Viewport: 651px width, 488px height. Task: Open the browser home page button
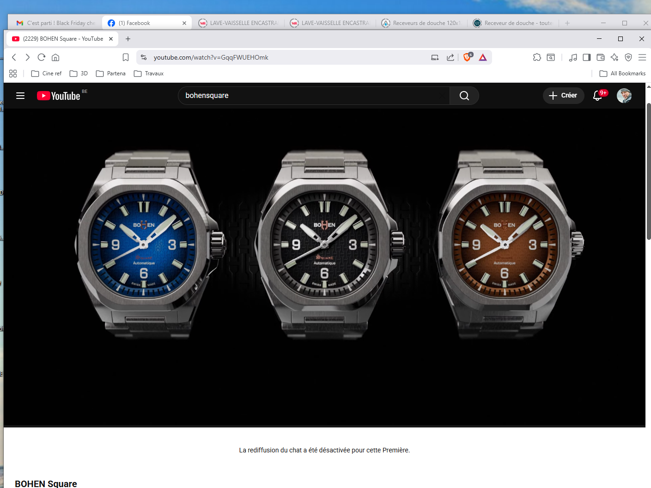[x=55, y=57]
